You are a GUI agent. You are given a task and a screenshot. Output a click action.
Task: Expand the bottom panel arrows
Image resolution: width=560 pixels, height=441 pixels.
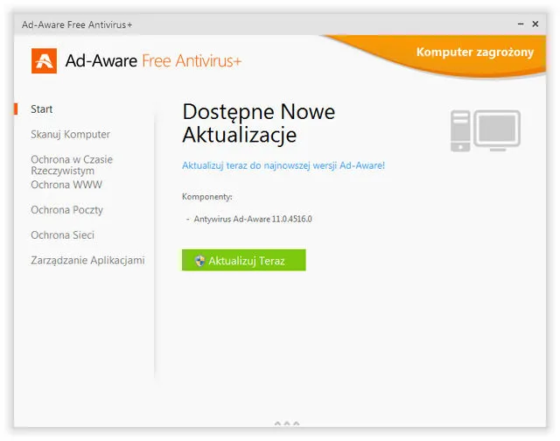pos(287,423)
